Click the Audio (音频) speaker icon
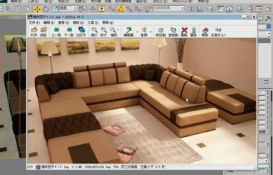Image resolution: width=273 pixels, height=175 pixels. [x=144, y=32]
